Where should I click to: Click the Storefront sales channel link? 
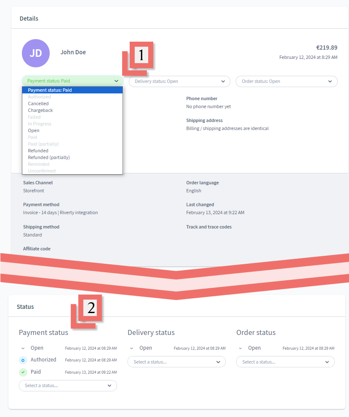(x=33, y=190)
